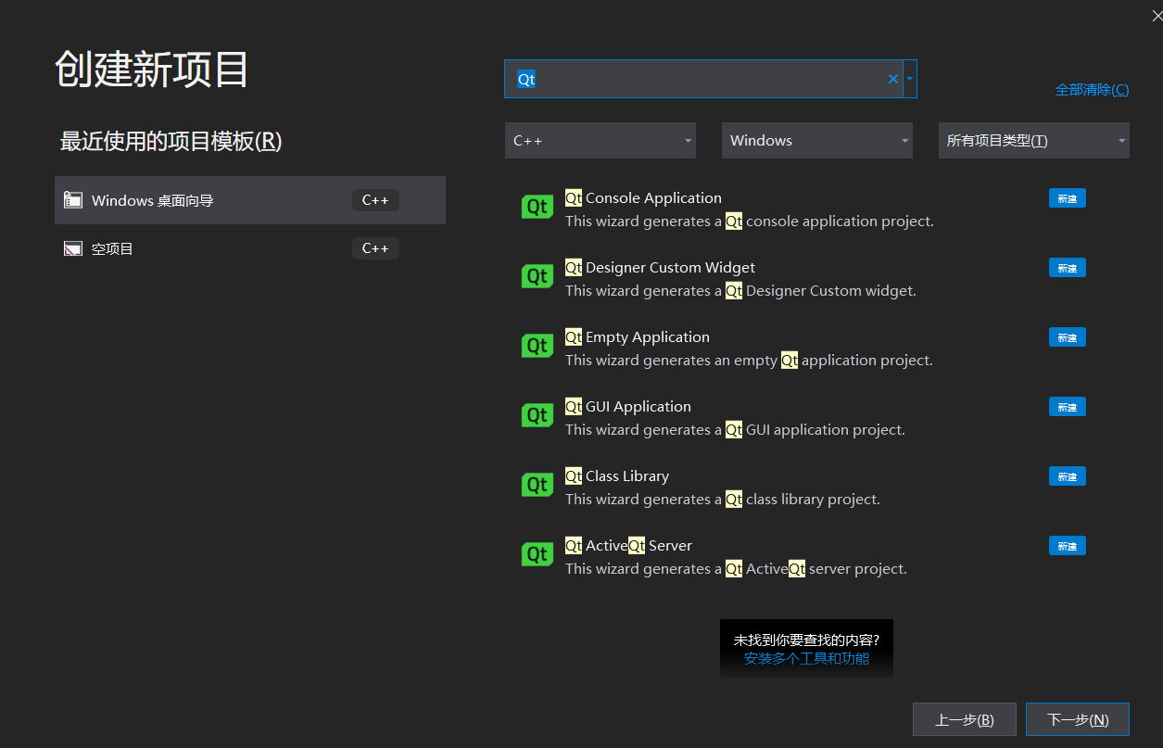Click 新建 tag on Qt Empty Application
This screenshot has width=1163, height=748.
[1067, 337]
